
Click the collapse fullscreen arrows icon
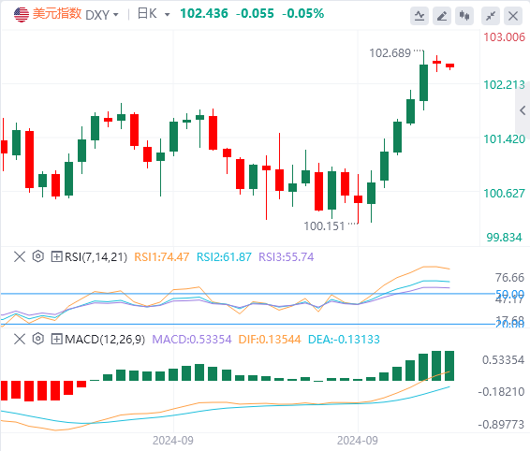click(491, 16)
